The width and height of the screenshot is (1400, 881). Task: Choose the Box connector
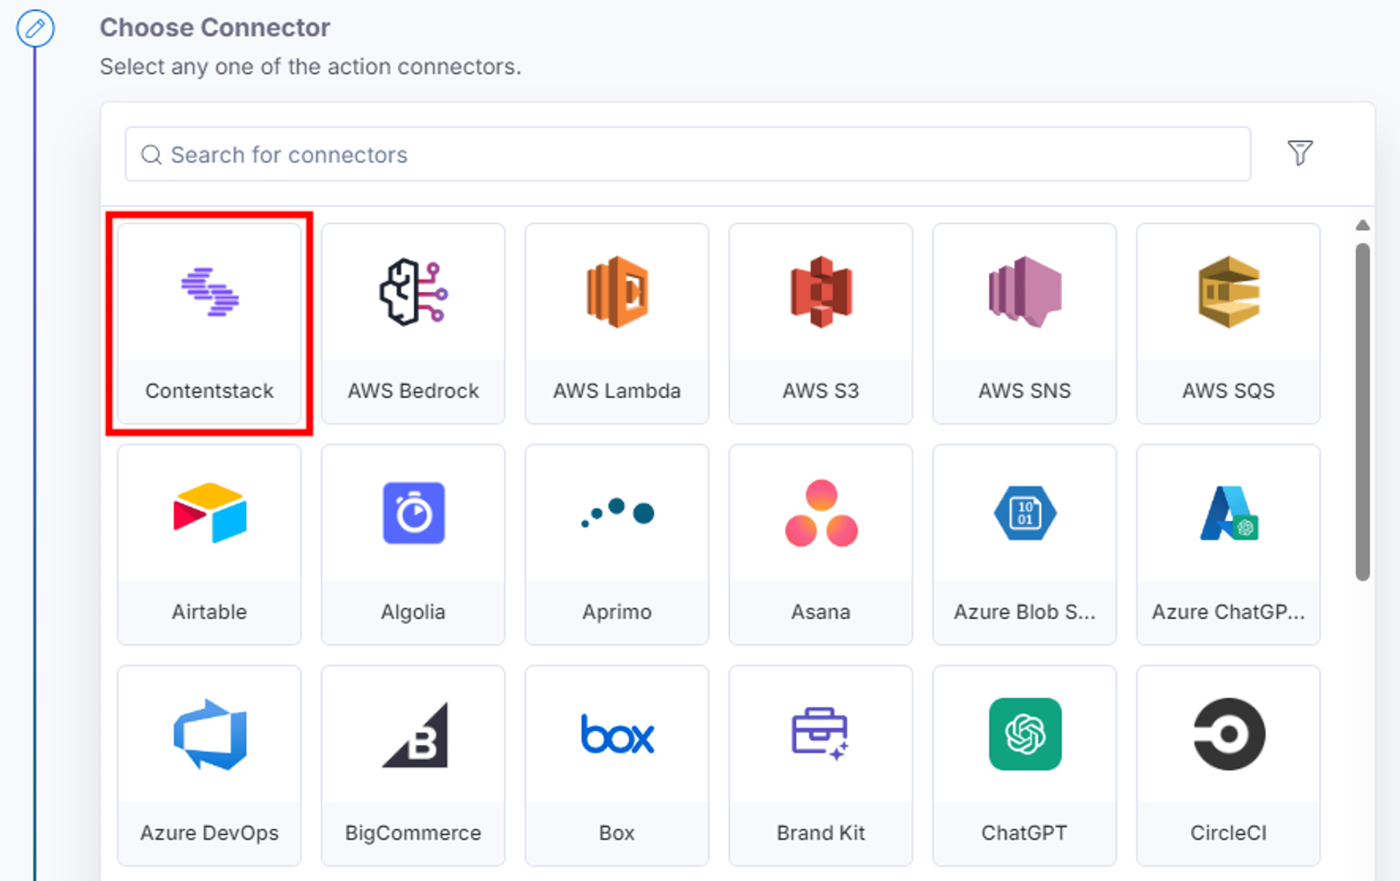tap(617, 766)
